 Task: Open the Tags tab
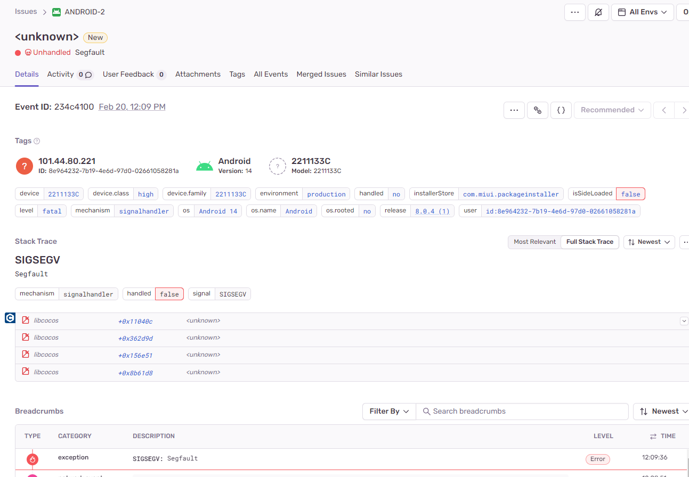237,74
